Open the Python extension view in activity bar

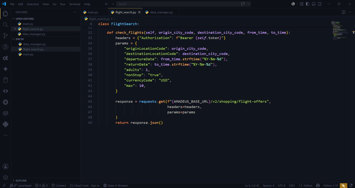coord(5,124)
